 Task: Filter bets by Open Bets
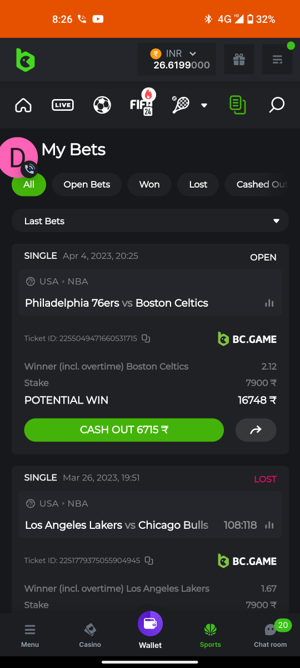click(87, 184)
